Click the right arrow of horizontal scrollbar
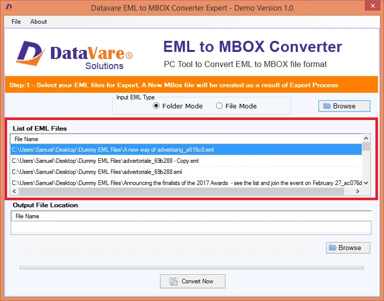The width and height of the screenshot is (384, 301). point(358,192)
